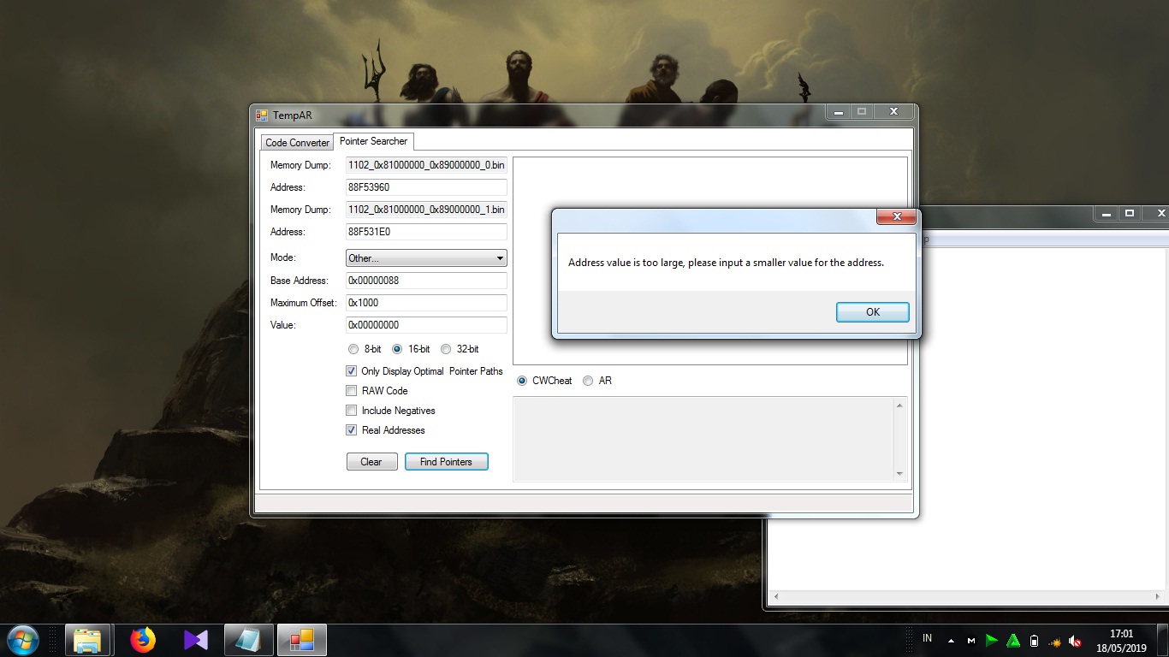Click the first Memory Dump file field

tap(426, 165)
